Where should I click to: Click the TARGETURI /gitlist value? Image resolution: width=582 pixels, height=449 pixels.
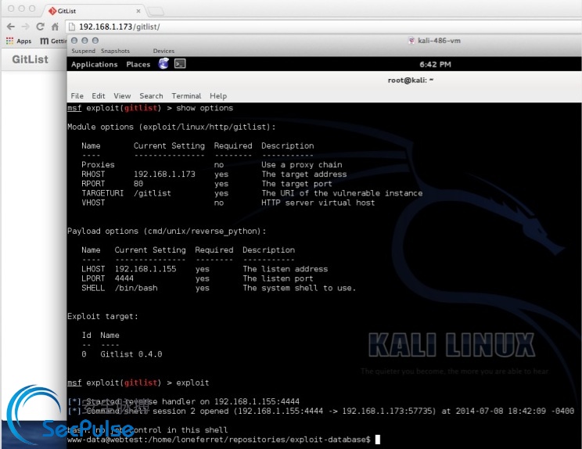153,193
